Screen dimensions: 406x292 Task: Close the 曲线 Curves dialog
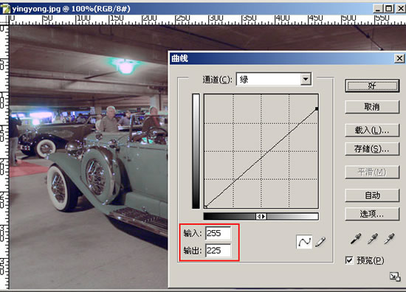pyautogui.click(x=399, y=58)
